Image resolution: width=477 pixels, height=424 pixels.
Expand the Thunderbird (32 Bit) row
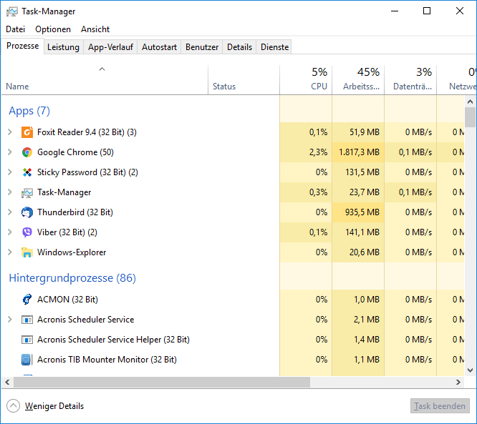pyautogui.click(x=10, y=212)
